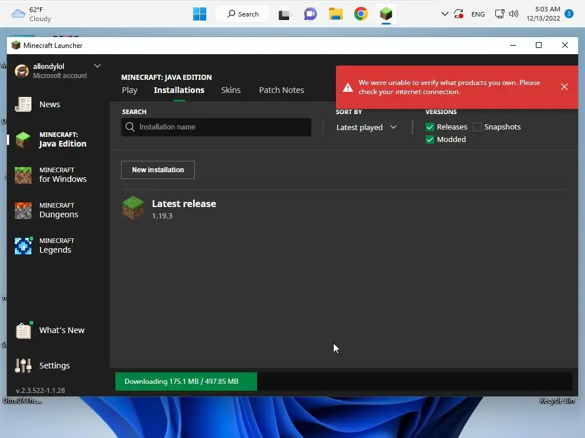The image size is (585, 438).
Task: Open the Patch Notes tab
Action: click(x=282, y=90)
